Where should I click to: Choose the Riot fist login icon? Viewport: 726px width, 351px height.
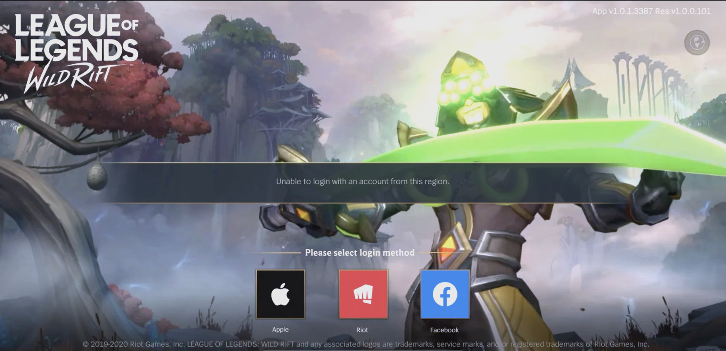[363, 294]
